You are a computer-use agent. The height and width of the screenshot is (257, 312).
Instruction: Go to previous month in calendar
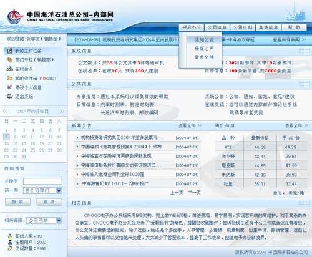[5, 111]
